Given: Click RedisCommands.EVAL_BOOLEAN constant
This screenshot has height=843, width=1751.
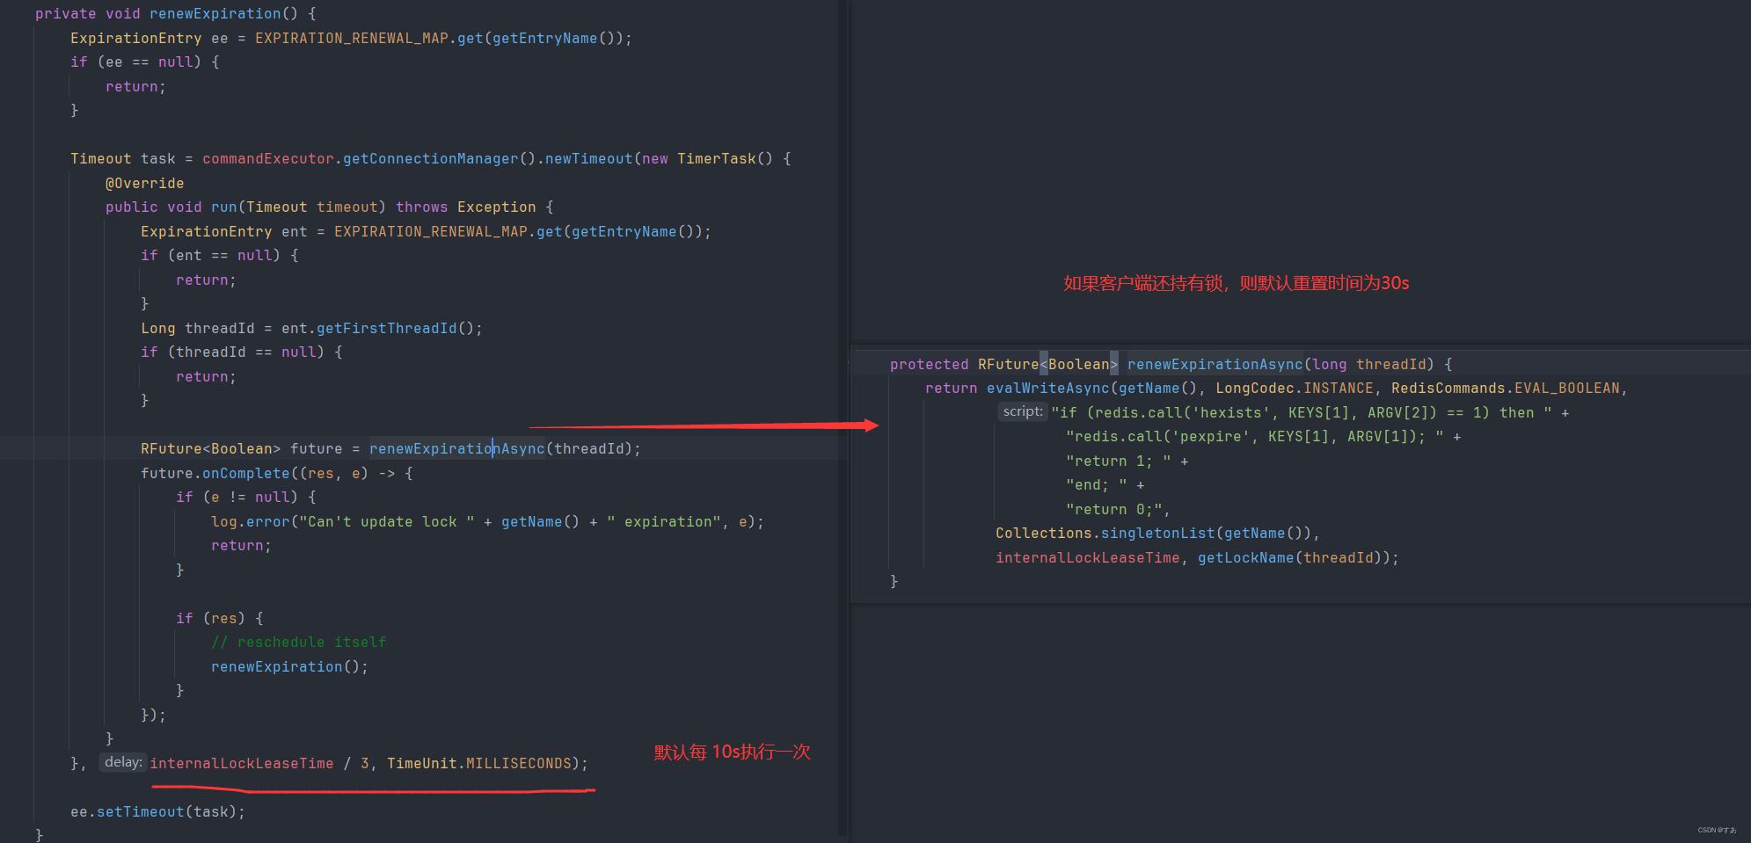Looking at the screenshot, I should [x=1505, y=389].
